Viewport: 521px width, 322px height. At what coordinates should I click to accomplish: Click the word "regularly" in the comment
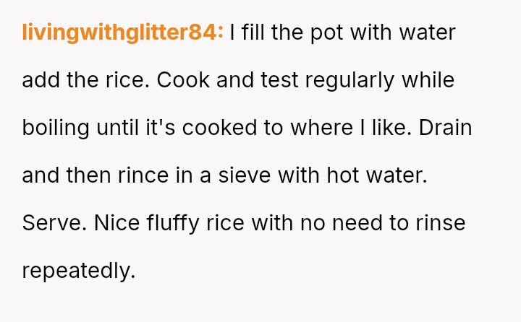pyautogui.click(x=350, y=80)
